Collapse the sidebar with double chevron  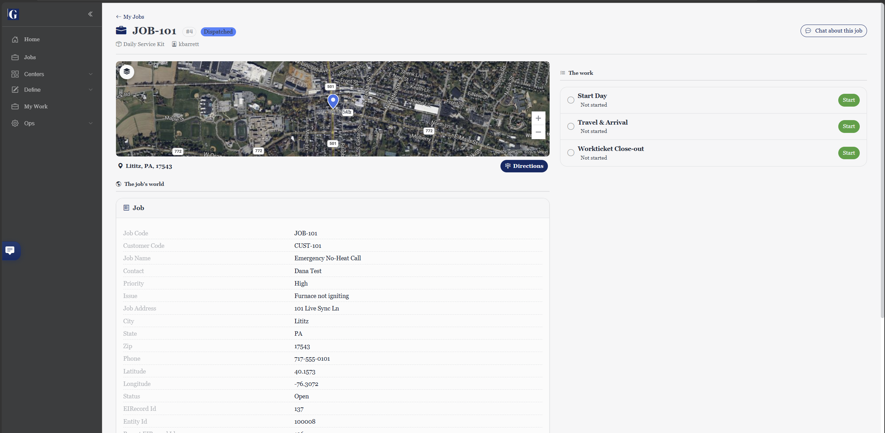(x=90, y=14)
